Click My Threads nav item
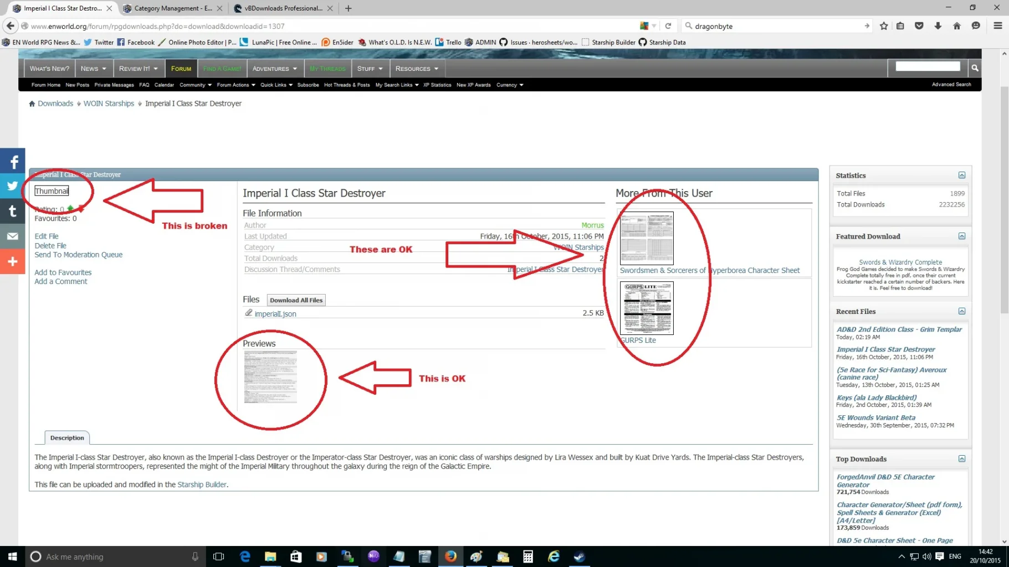 click(327, 68)
